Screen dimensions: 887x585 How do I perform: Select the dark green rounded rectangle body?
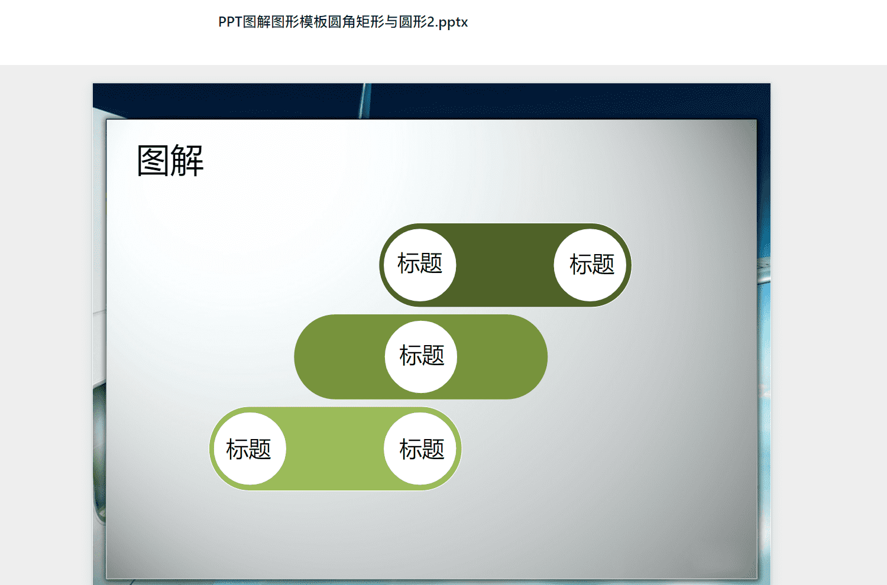[x=505, y=265]
